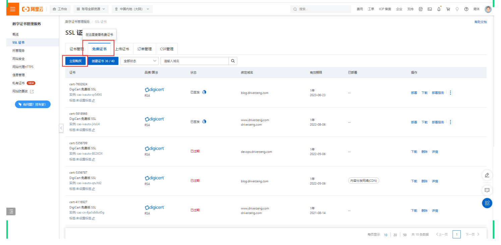
Task: Open the list menu icon at bottom left
Action: pos(11,211)
